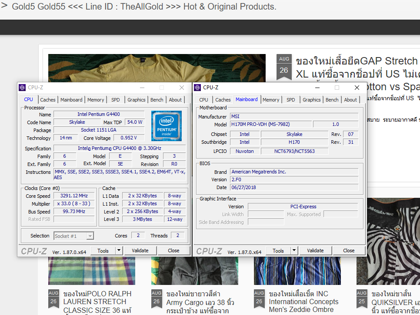Viewport: 420px width, 315px height.
Task: Click BIOS date 06/27/2018 field
Action: coord(294,187)
